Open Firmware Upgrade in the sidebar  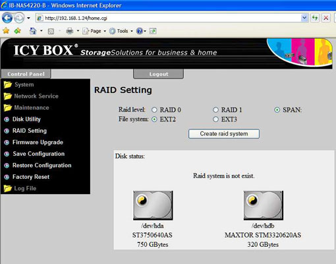pyautogui.click(x=38, y=143)
